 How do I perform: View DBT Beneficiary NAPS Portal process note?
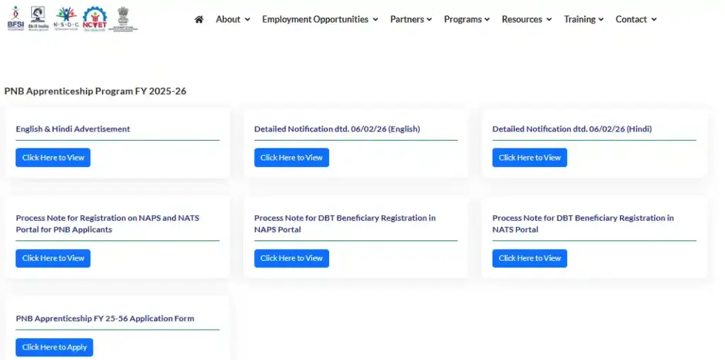coord(291,258)
